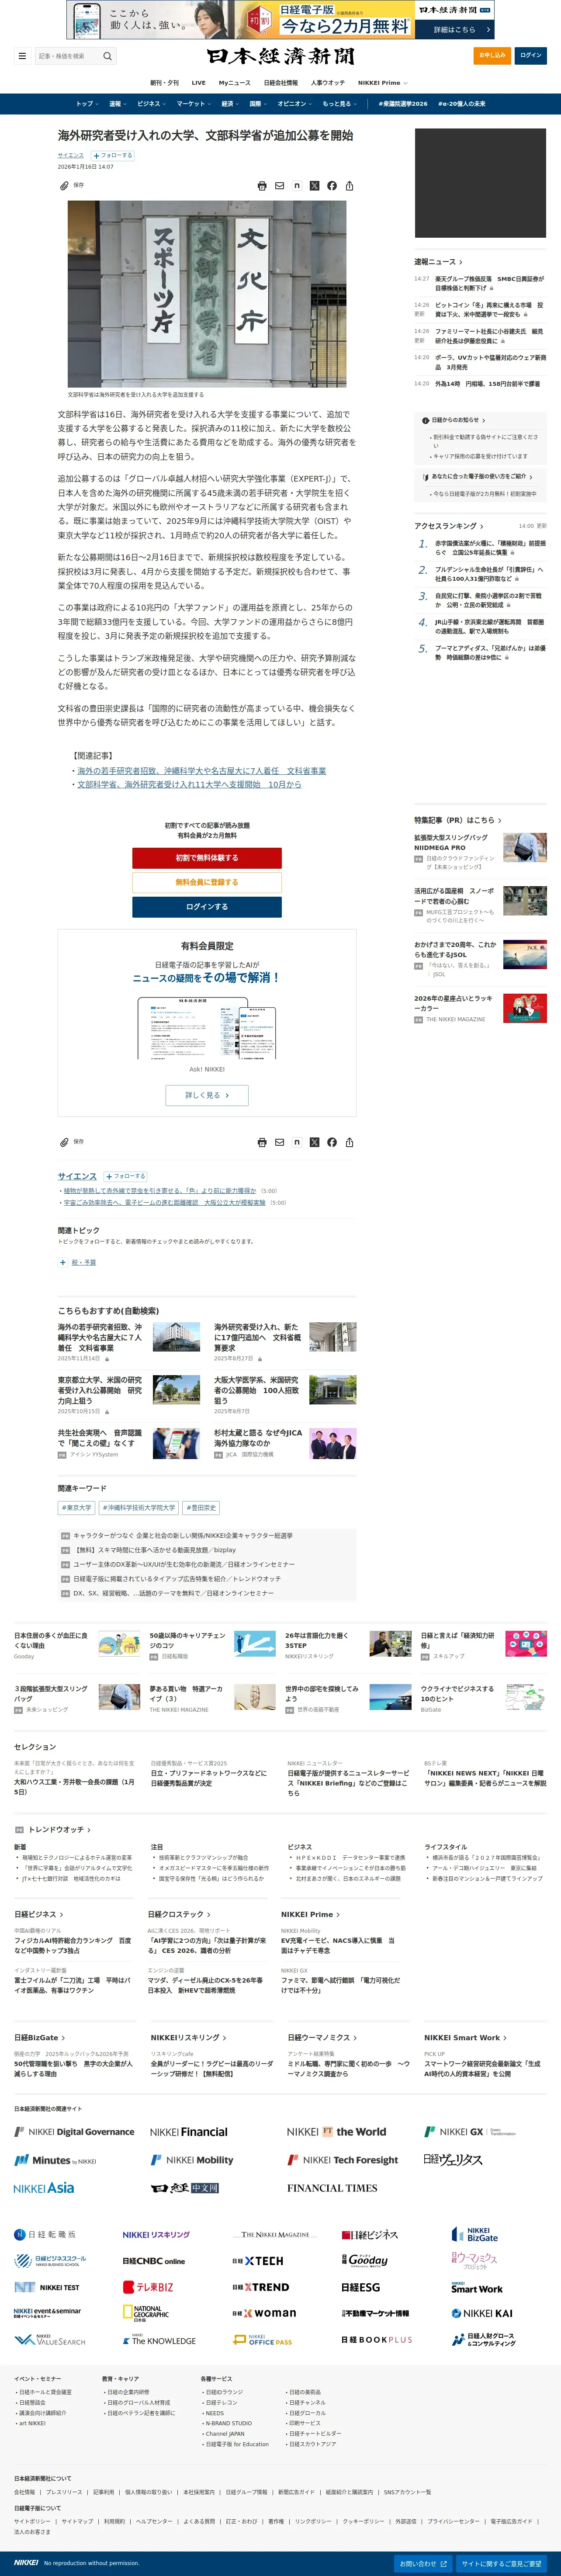Open the 日経 xTECH logo link
The width and height of the screenshot is (561, 2576).
pos(258,2260)
